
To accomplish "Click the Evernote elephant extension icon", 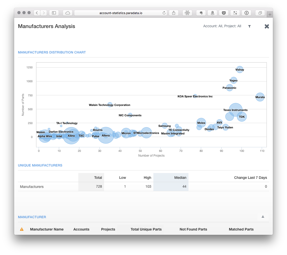I will (x=201, y=13).
